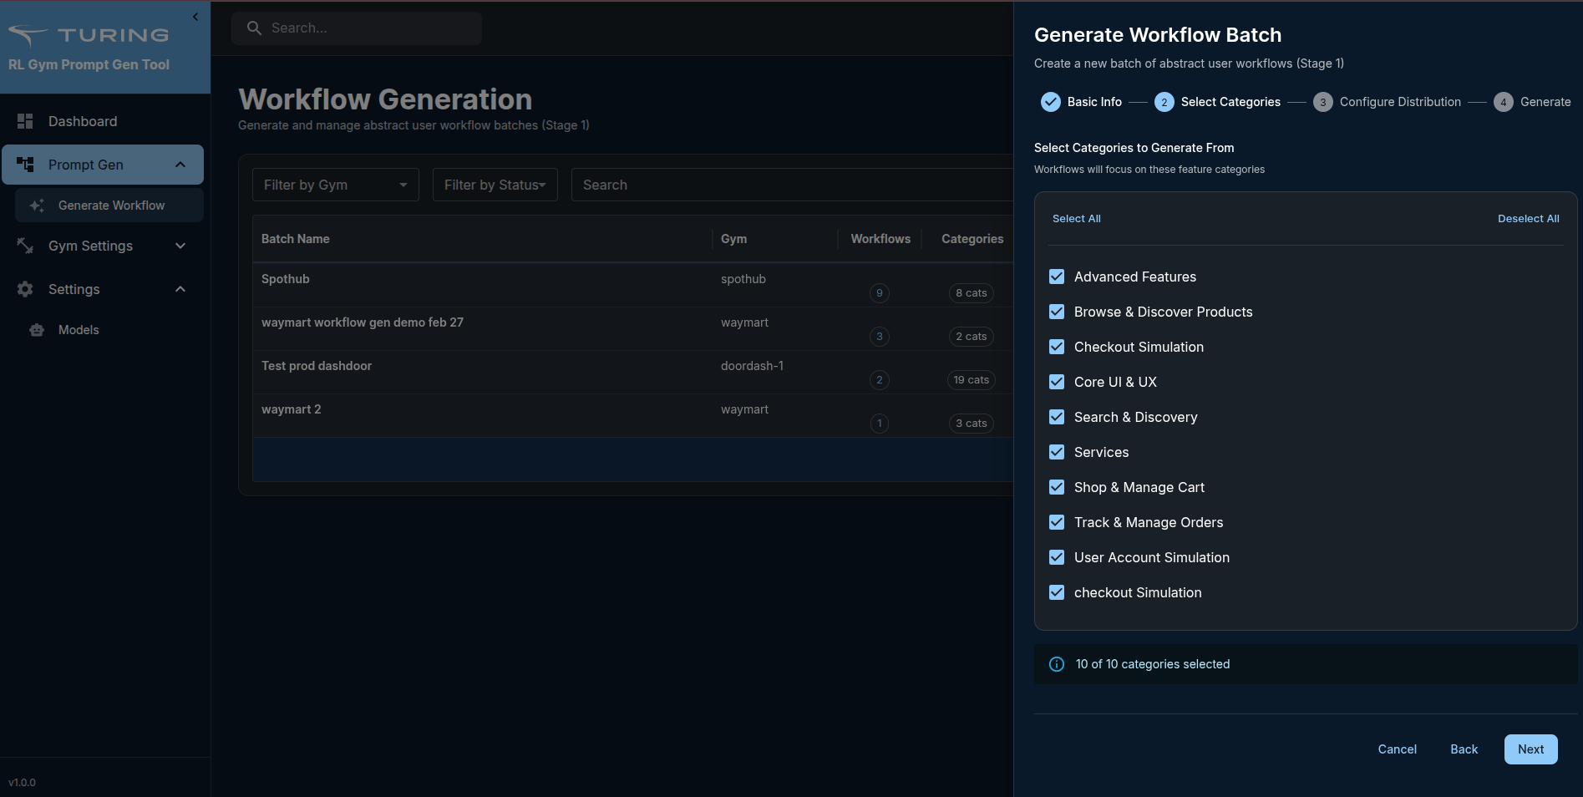Open Gym Settings using its sidebar icon
Viewport: 1583px width, 797px height.
24,246
